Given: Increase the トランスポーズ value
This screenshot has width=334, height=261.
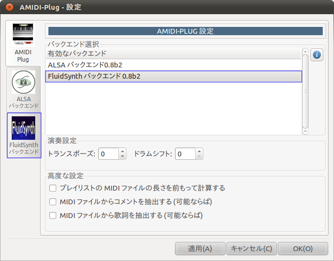Looking at the screenshot, I should click(122, 151).
